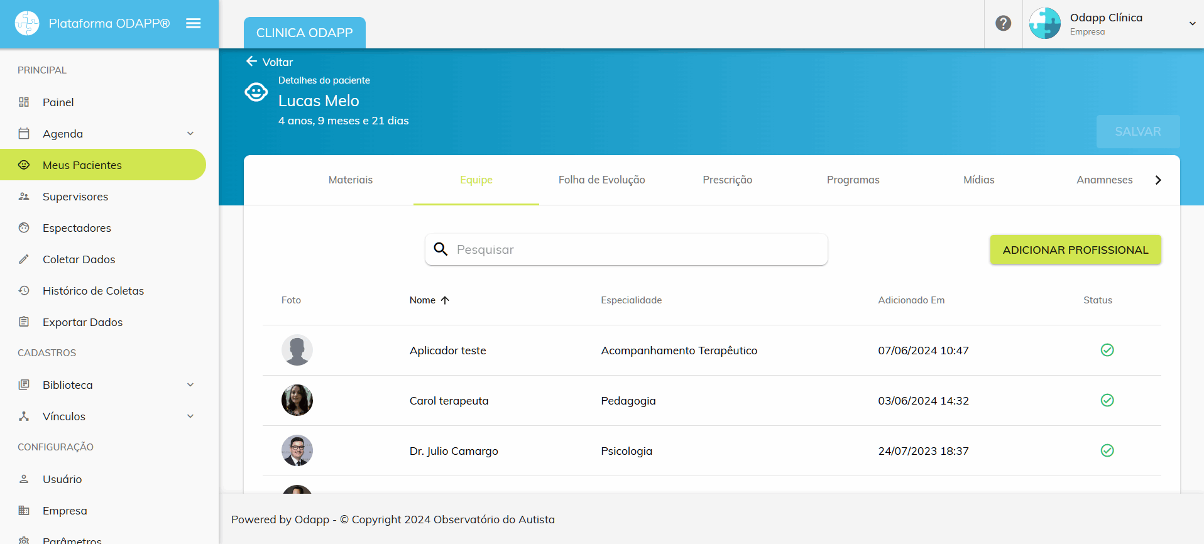Click the Agenda calendar icon
Screen dimensions: 1204x544
tap(24, 133)
